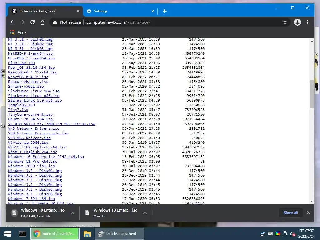Click the touch keyboard tray icon
This screenshot has height=240, width=320.
[x=270, y=234]
